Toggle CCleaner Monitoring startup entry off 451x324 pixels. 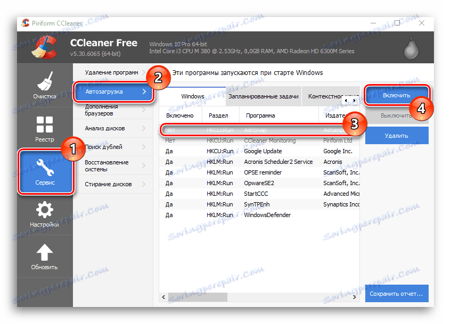pyautogui.click(x=256, y=140)
